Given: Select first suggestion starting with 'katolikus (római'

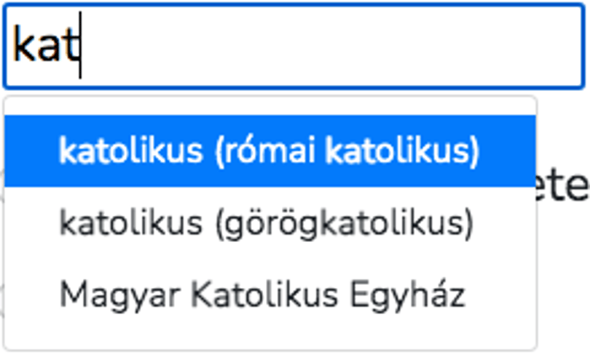Looking at the screenshot, I should 270,151.
